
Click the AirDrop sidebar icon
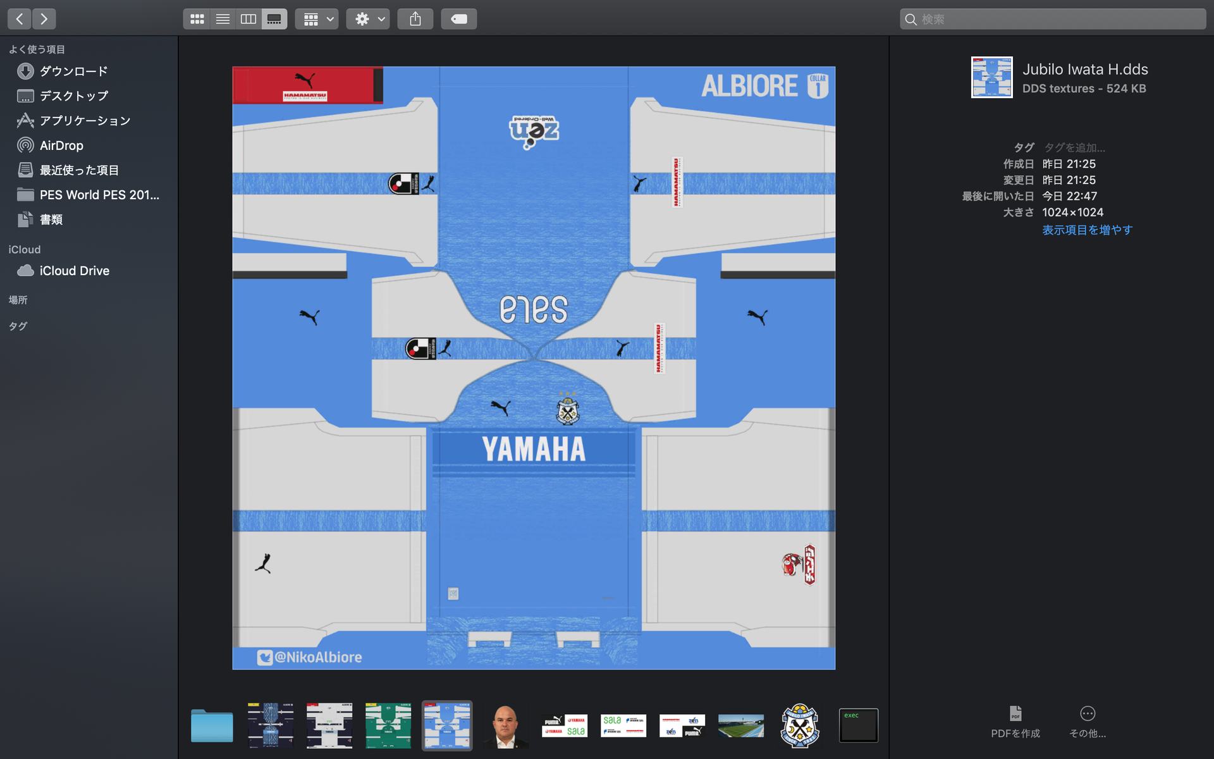[x=25, y=145]
